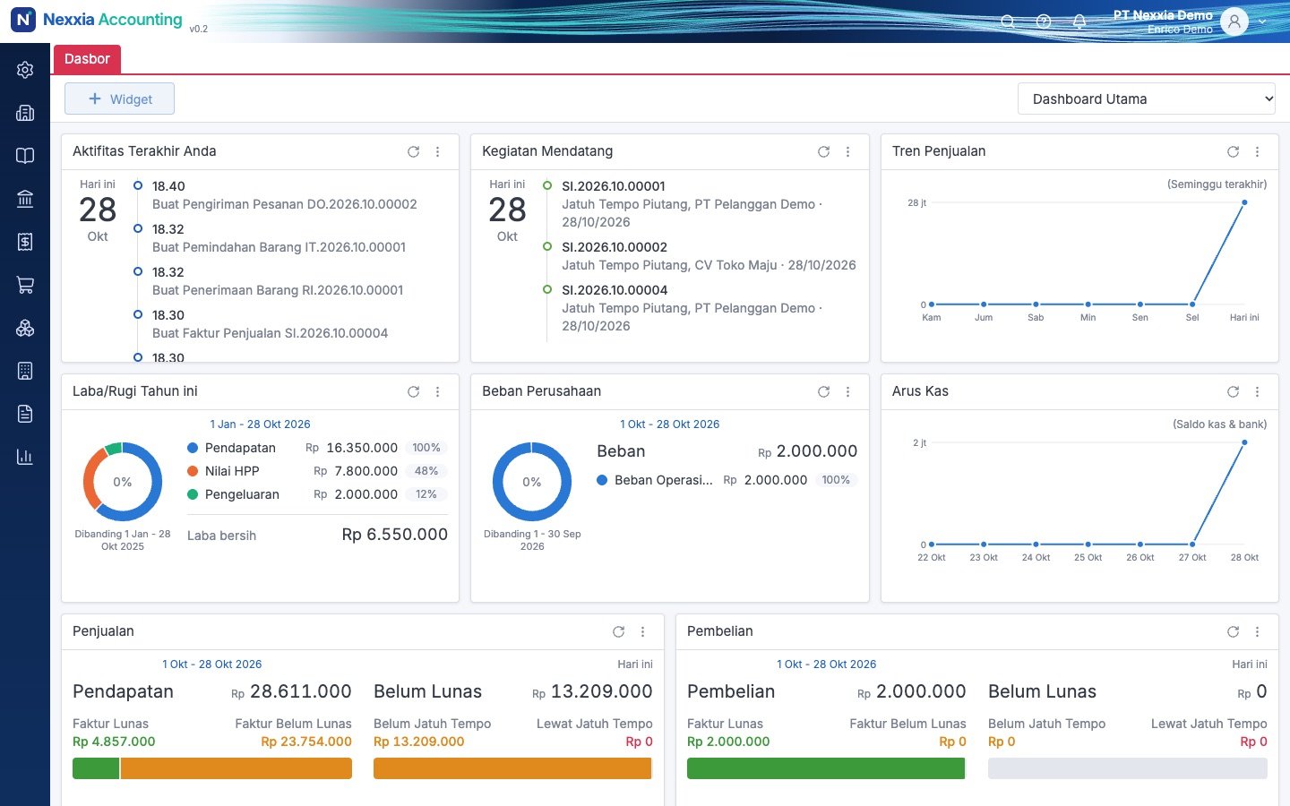Refresh the Kegiatan Mendatang widget
The width and height of the screenshot is (1290, 806).
click(823, 152)
